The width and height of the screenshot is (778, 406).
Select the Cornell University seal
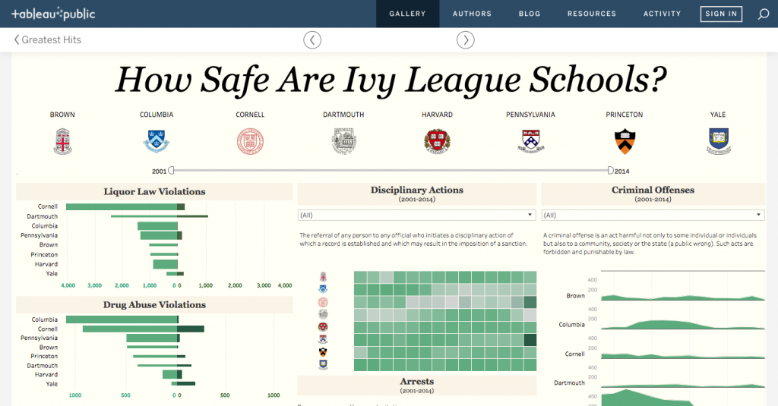(250, 141)
